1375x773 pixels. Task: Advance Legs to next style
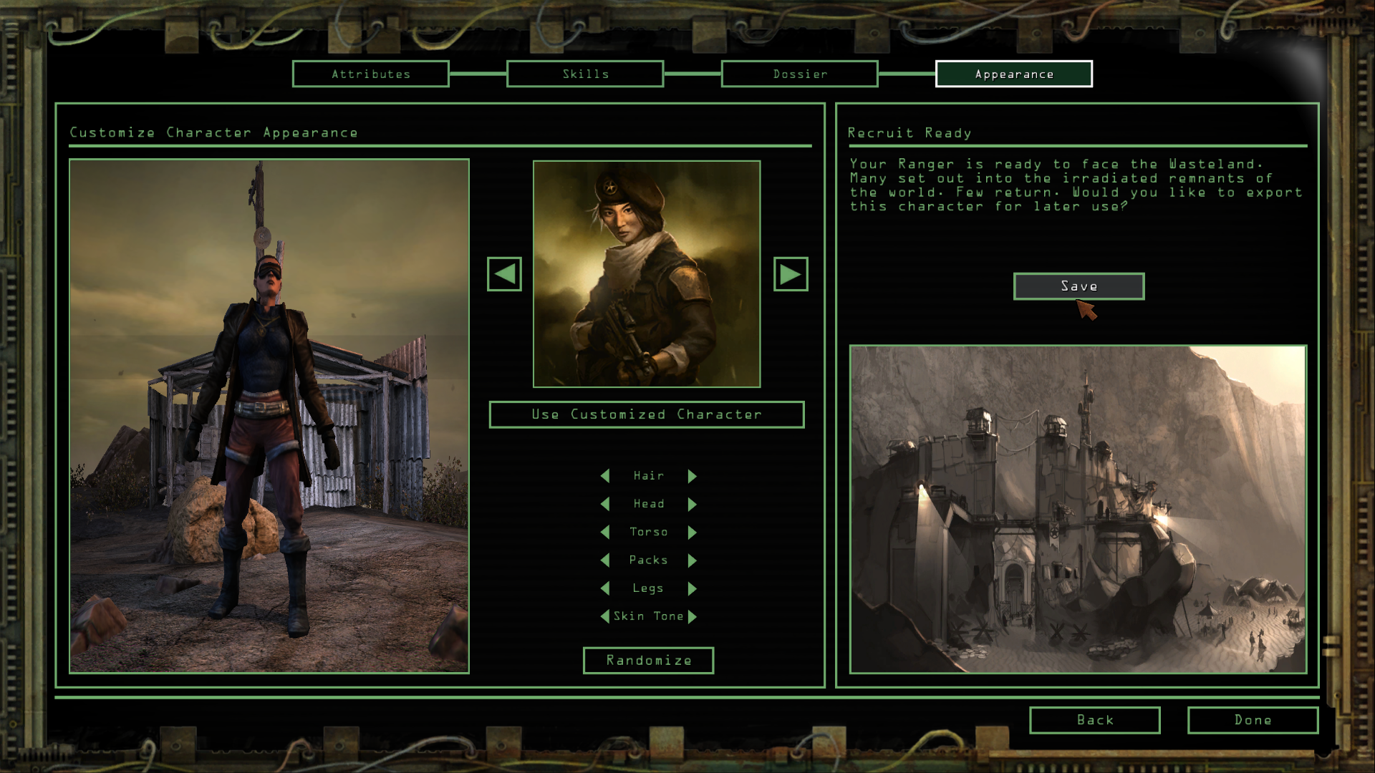(692, 588)
